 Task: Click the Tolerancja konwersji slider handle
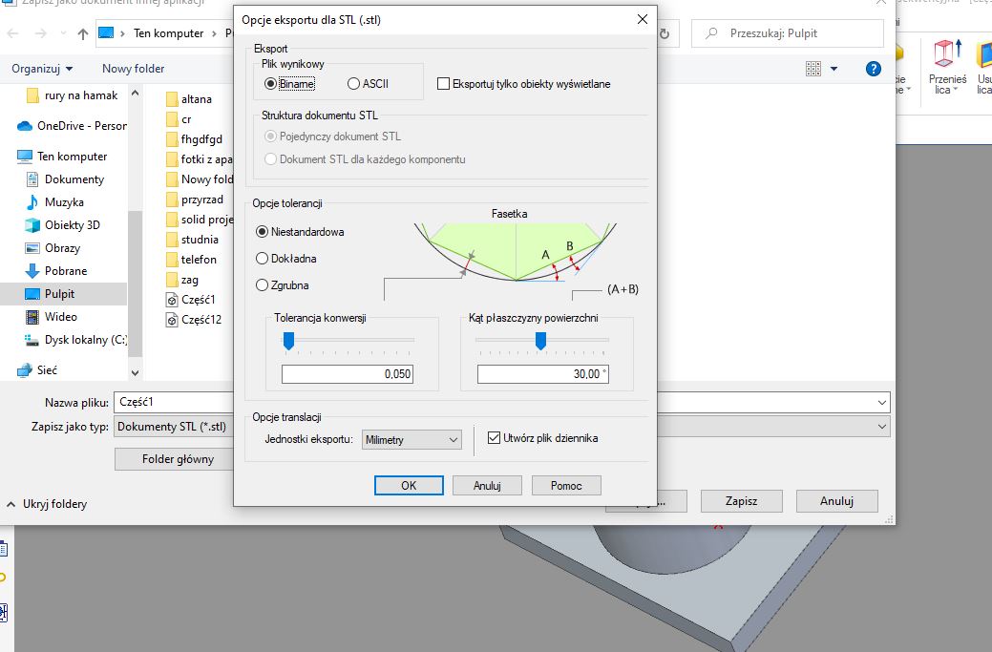click(288, 341)
